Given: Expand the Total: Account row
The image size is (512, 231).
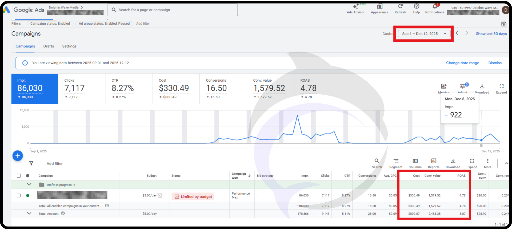Looking at the screenshot, I should point(29,213).
